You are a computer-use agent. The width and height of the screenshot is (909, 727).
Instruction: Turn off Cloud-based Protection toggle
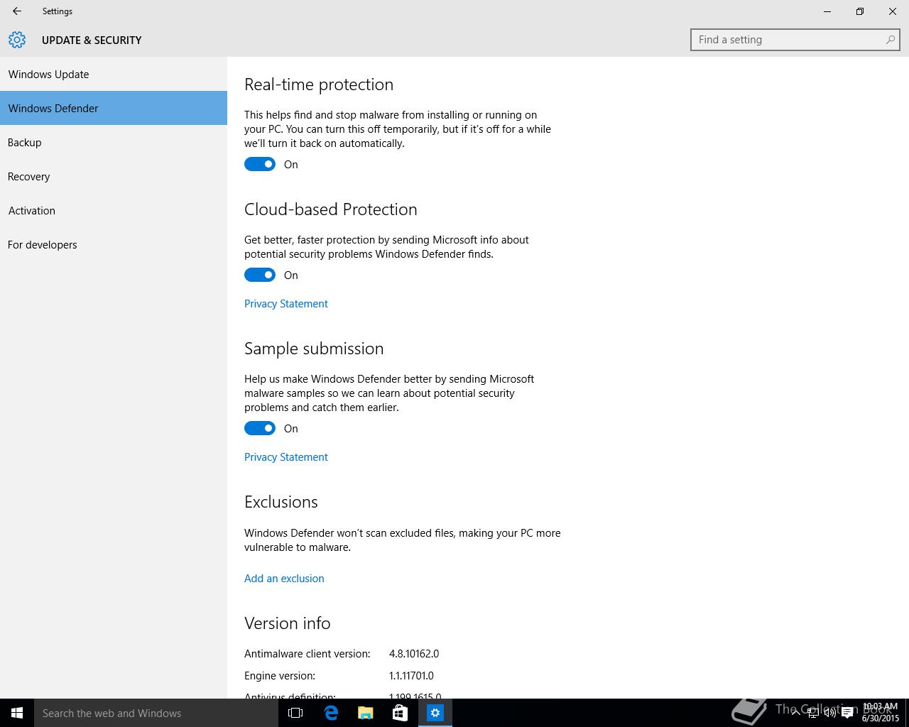260,275
